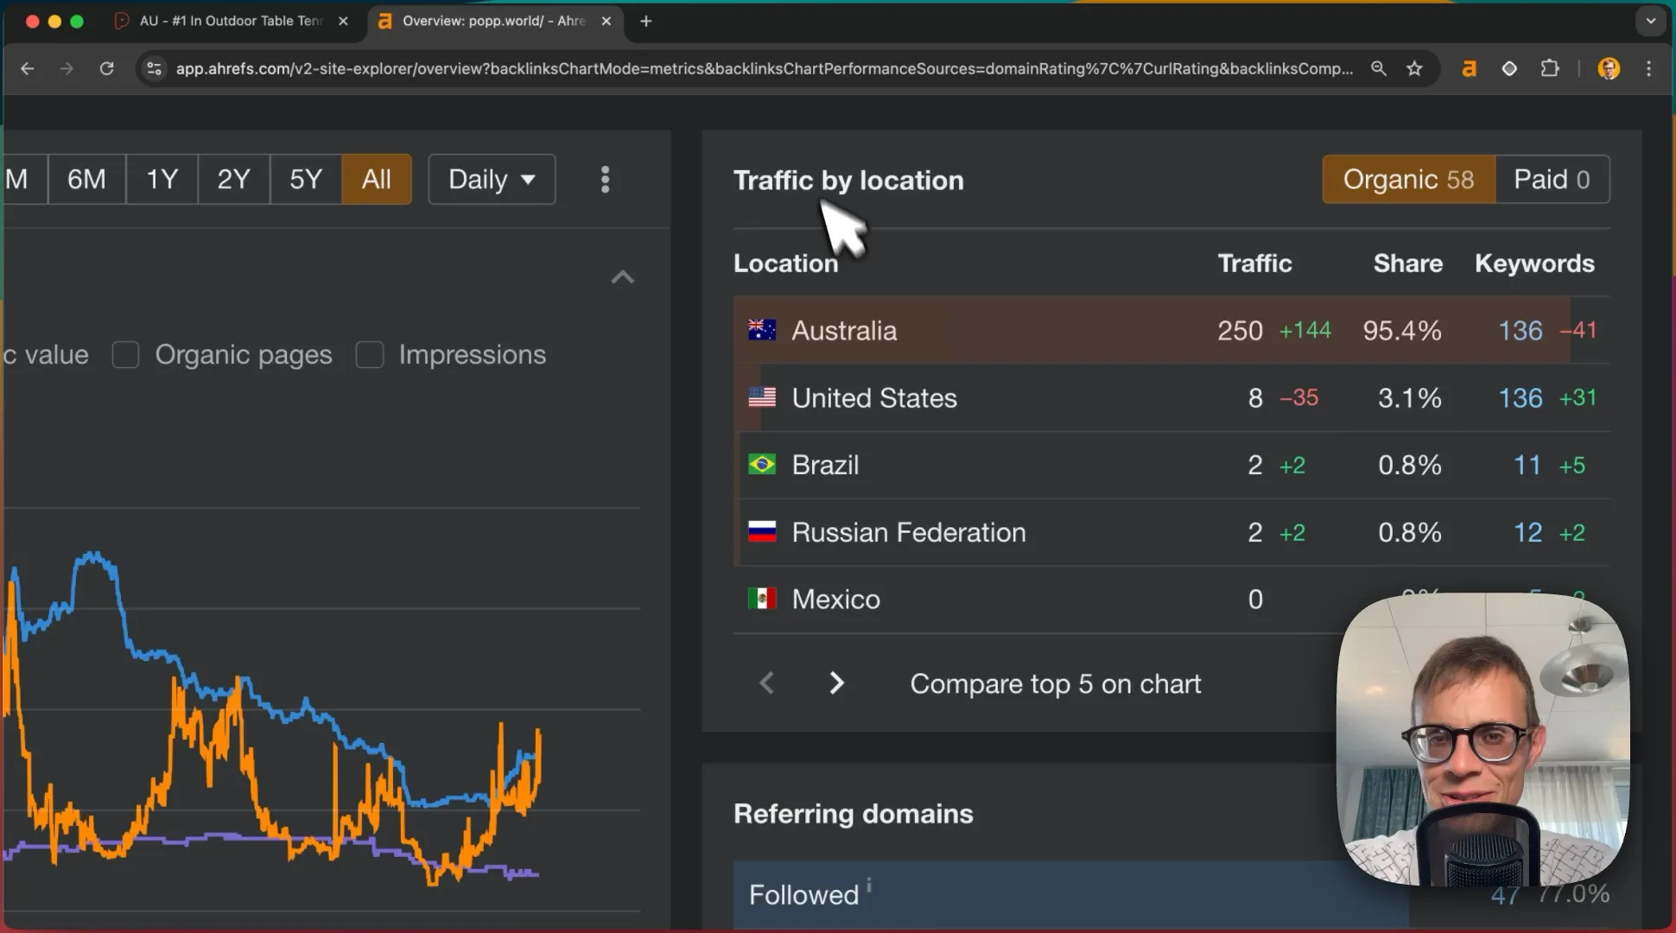This screenshot has width=1676, height=933.
Task: Open the Extensions puzzle icon
Action: tap(1550, 68)
